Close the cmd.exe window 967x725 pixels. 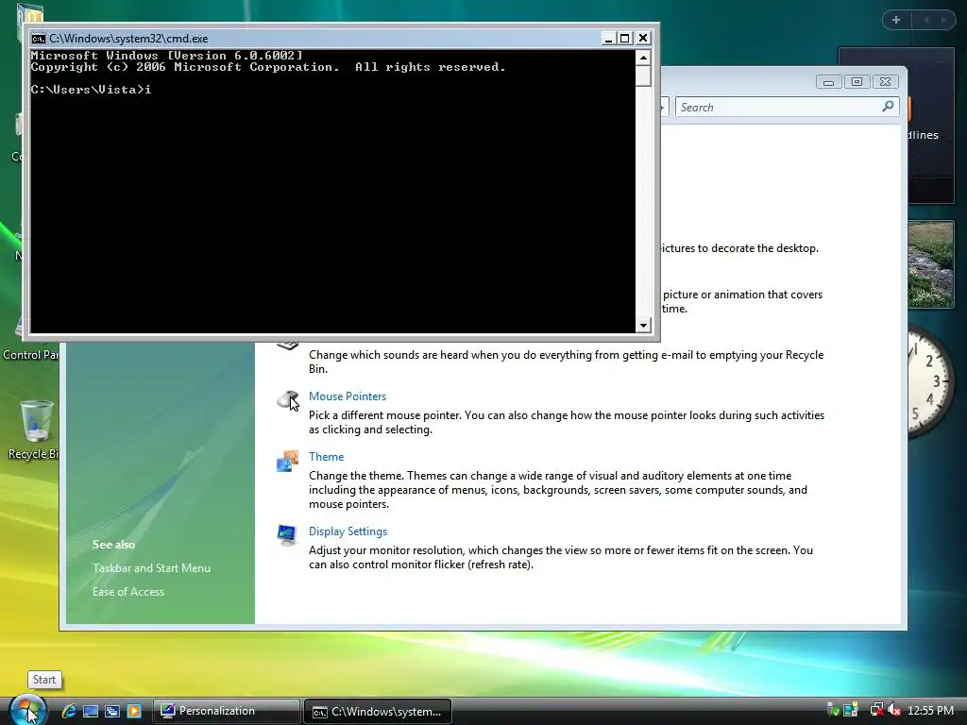tap(642, 38)
